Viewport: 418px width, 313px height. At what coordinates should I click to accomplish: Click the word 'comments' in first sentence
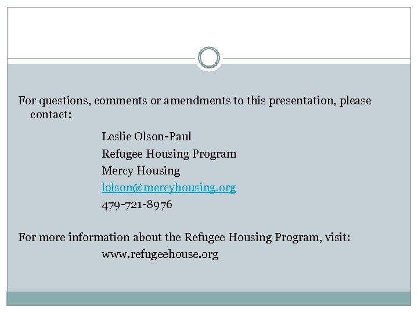coord(118,101)
